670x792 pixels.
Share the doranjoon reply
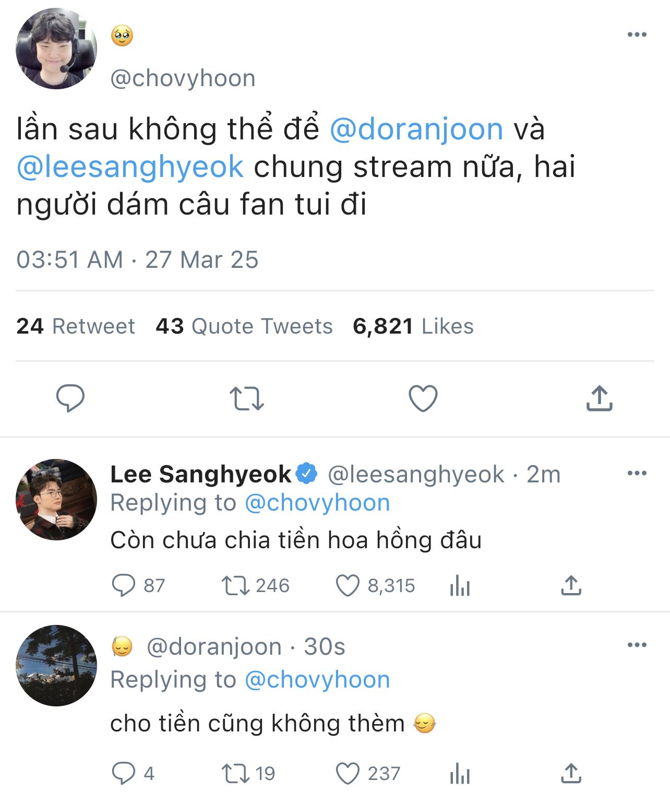pos(571,773)
